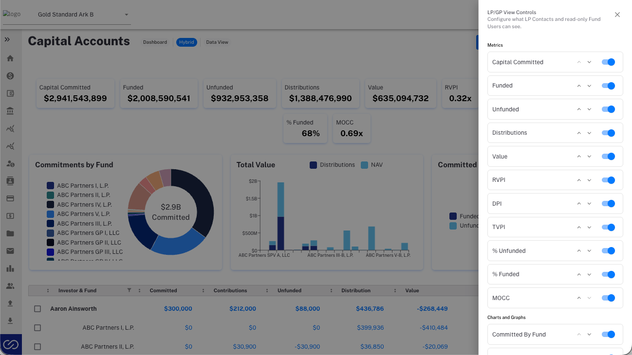Close the LP/GP View Controls panel
This screenshot has height=355, width=632.
tap(617, 15)
